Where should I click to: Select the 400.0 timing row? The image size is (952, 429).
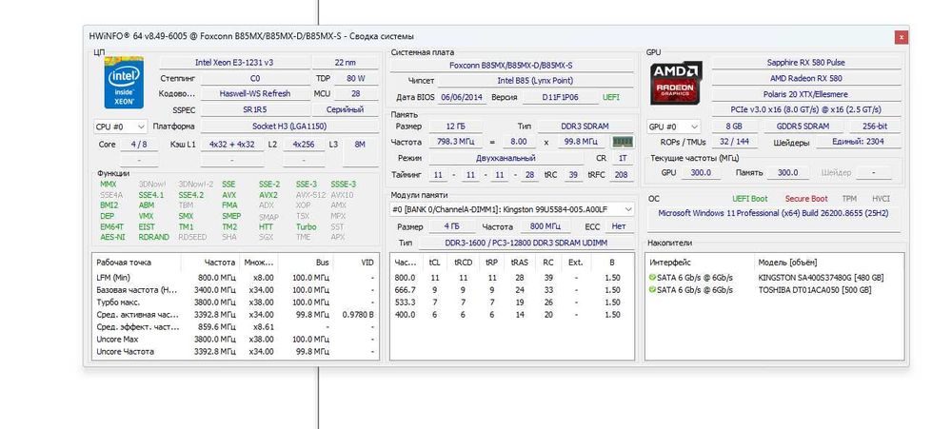click(511, 315)
